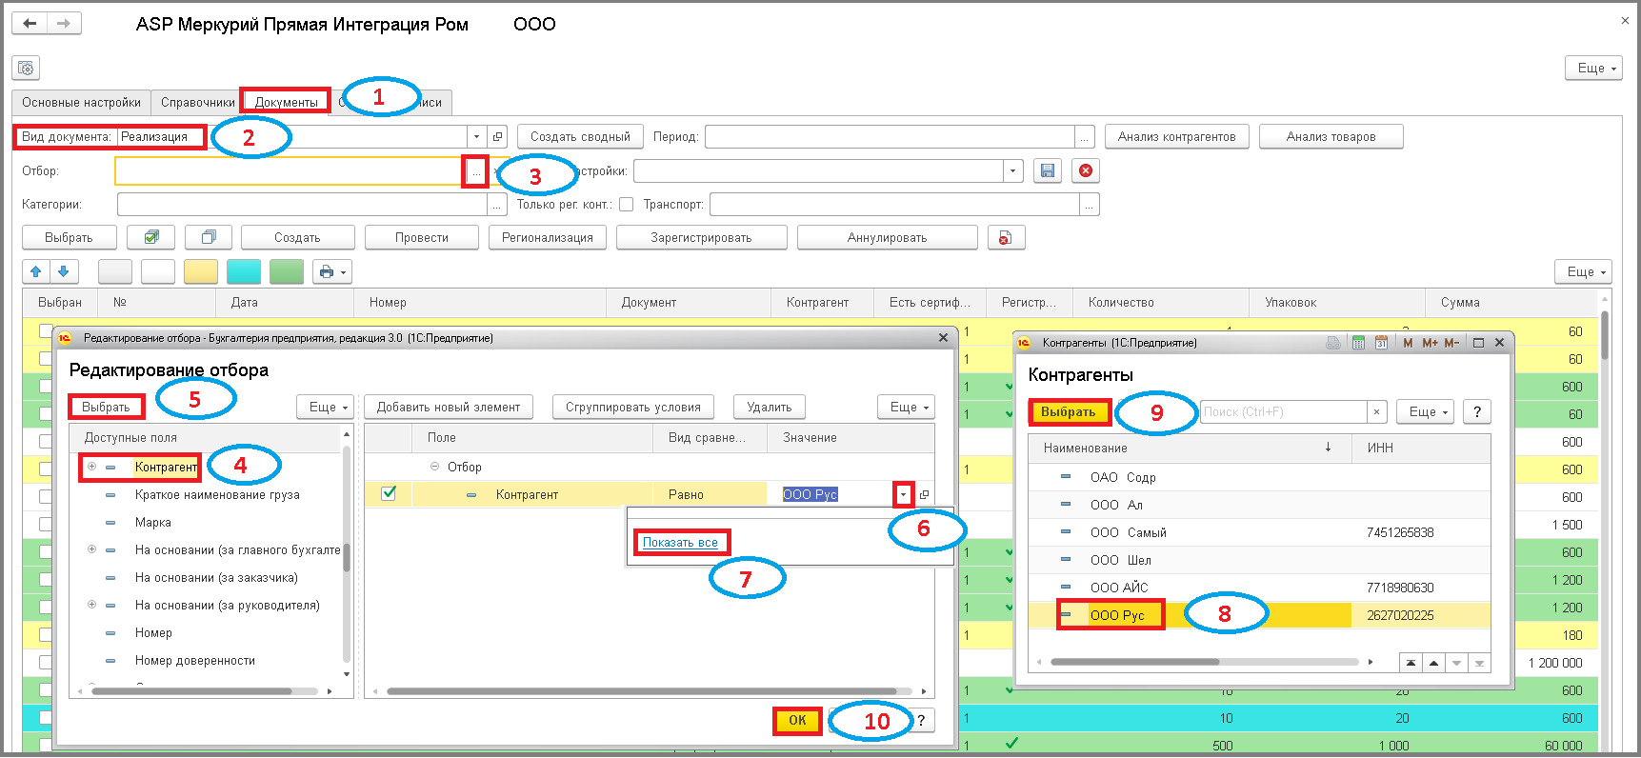Switch to Основные настройки tab

point(81,102)
